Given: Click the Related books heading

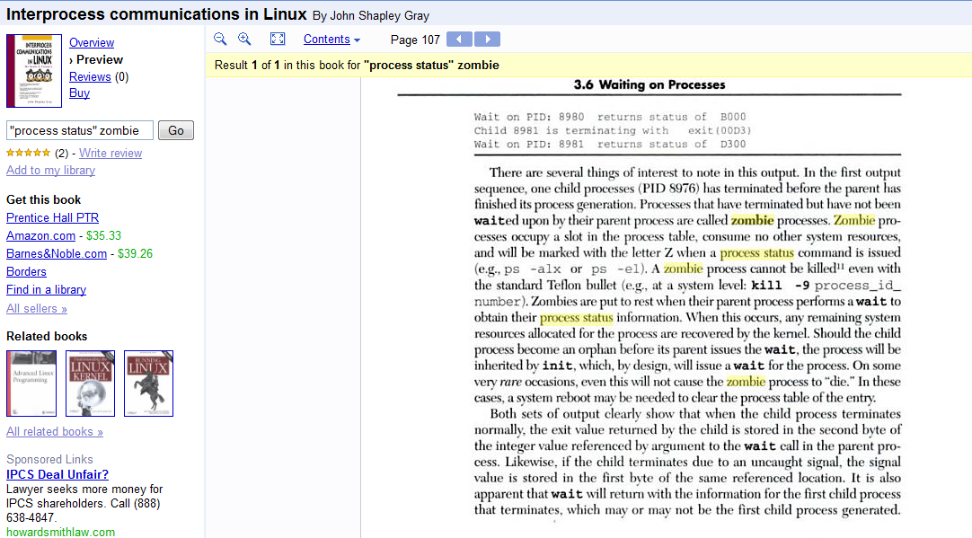Looking at the screenshot, I should pos(47,336).
